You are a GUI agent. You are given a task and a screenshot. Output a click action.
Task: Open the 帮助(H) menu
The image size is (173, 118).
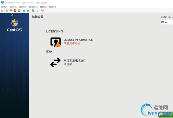[x=53, y=7]
